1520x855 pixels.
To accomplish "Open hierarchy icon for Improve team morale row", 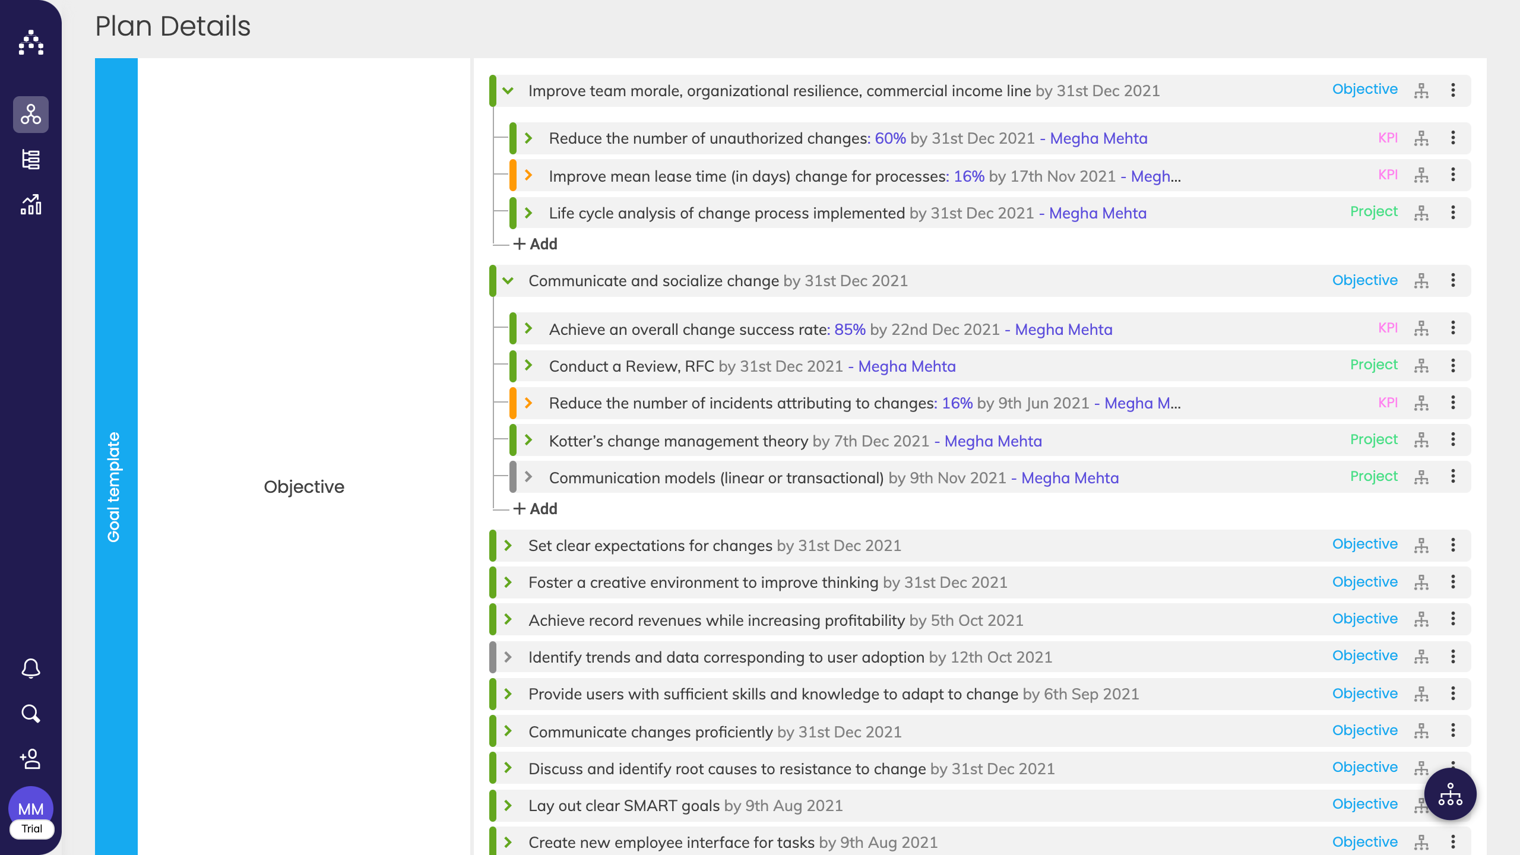I will [1421, 91].
